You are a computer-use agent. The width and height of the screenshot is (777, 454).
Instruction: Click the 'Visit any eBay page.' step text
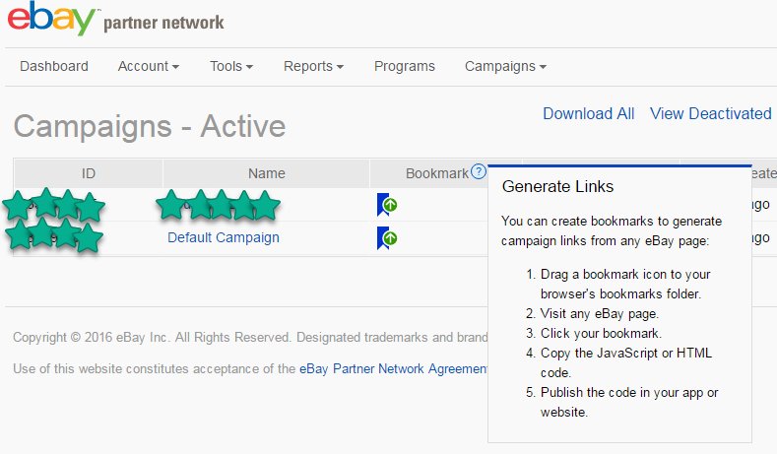coord(599,314)
